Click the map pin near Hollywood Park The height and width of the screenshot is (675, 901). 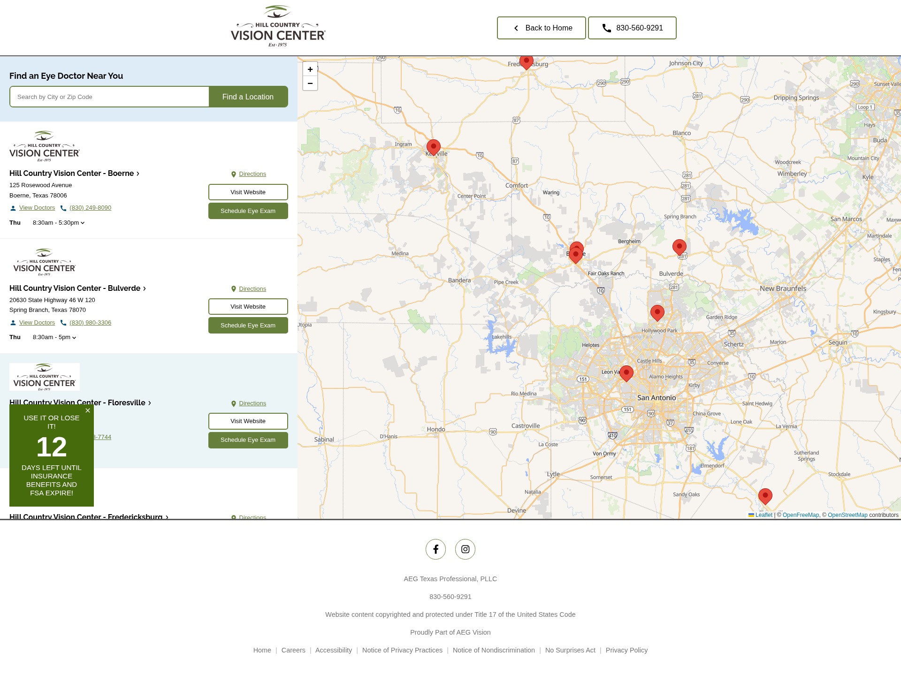click(x=657, y=313)
